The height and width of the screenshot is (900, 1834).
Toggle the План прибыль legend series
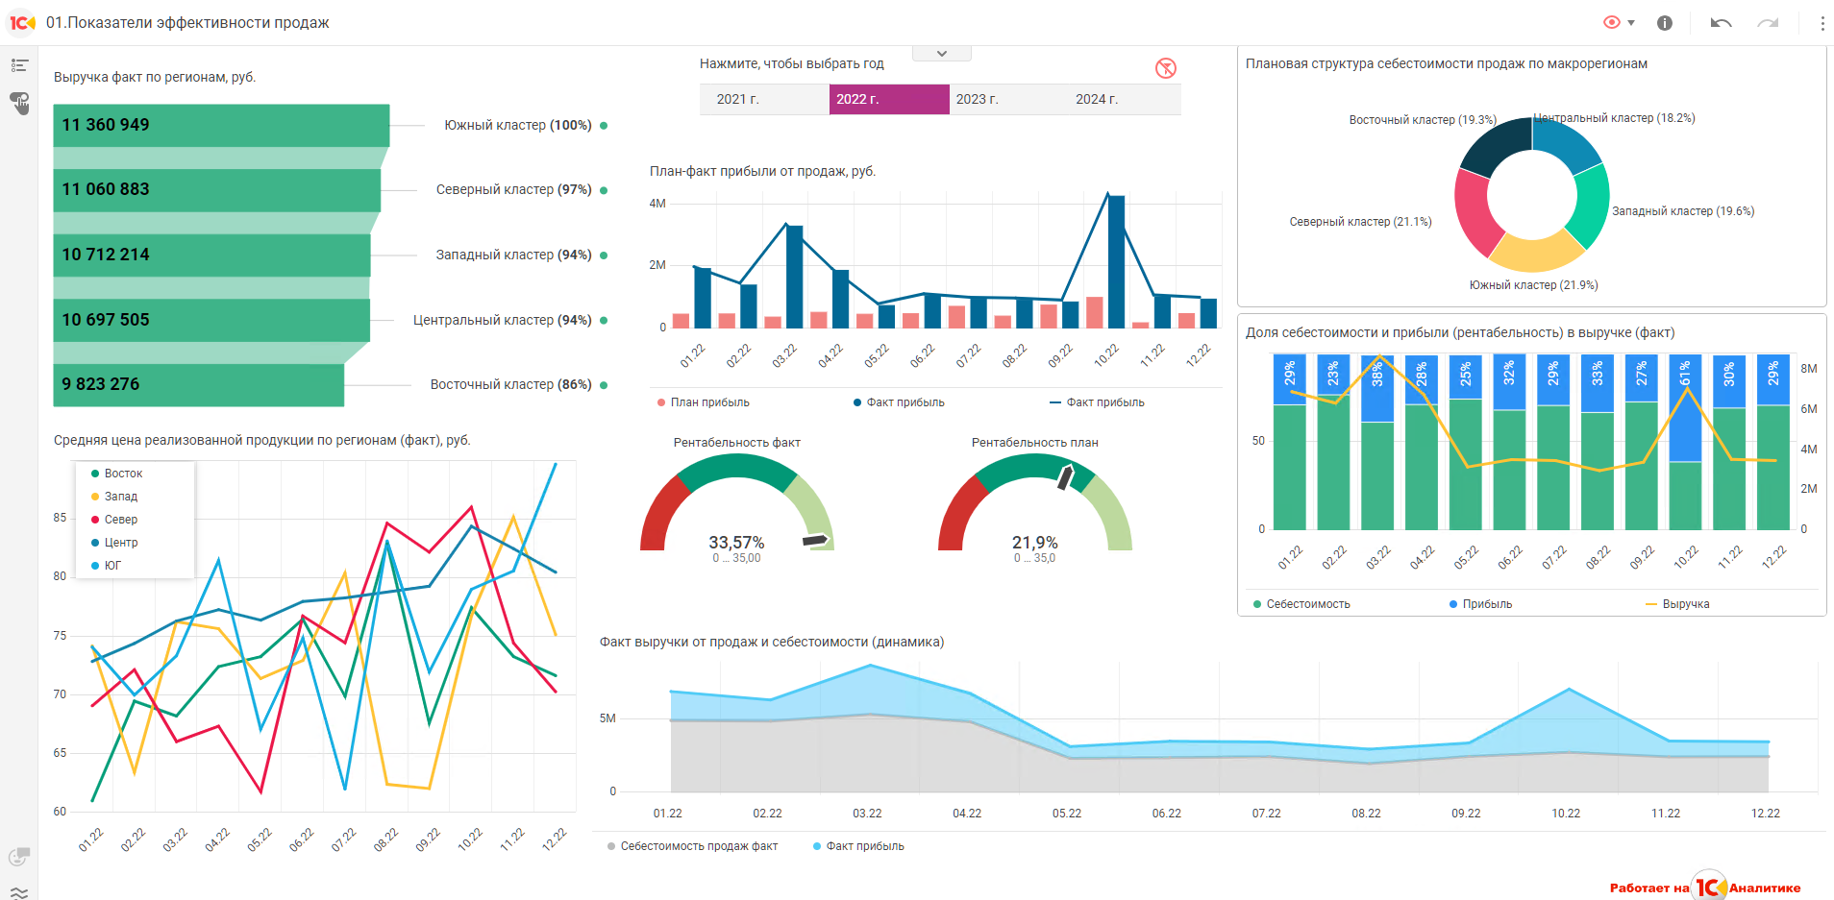click(x=703, y=402)
